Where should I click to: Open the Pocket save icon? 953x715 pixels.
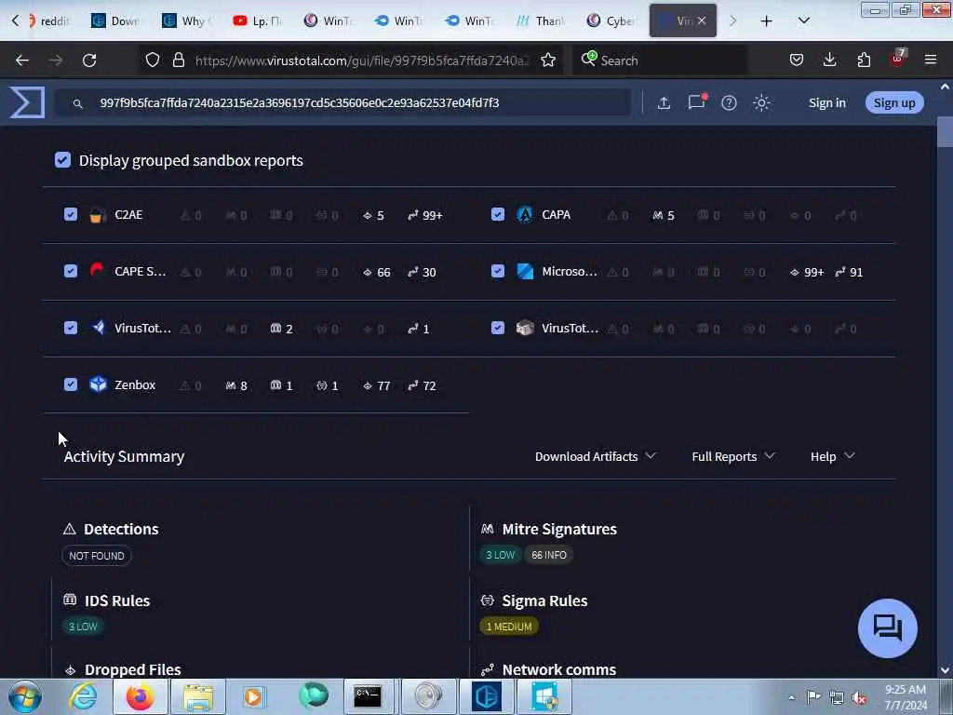coord(797,60)
